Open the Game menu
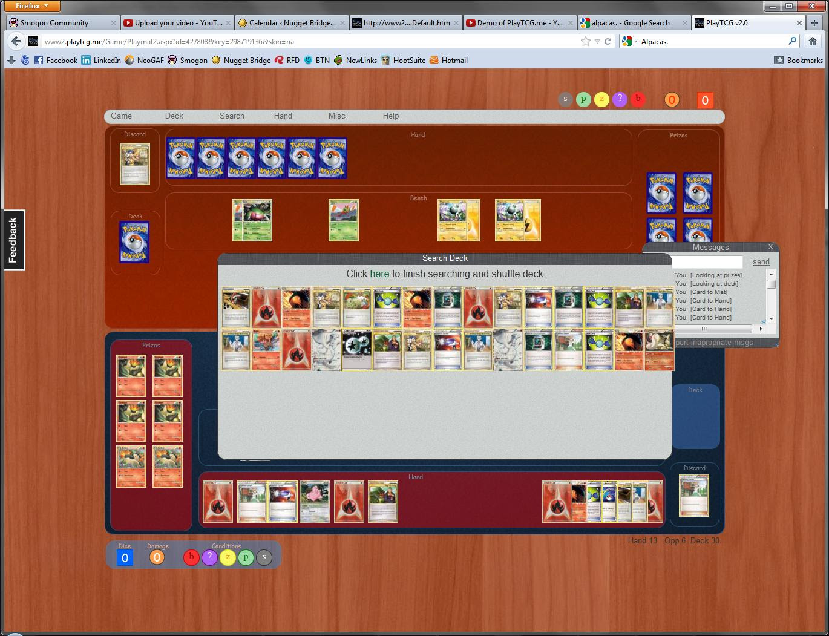 click(x=121, y=116)
